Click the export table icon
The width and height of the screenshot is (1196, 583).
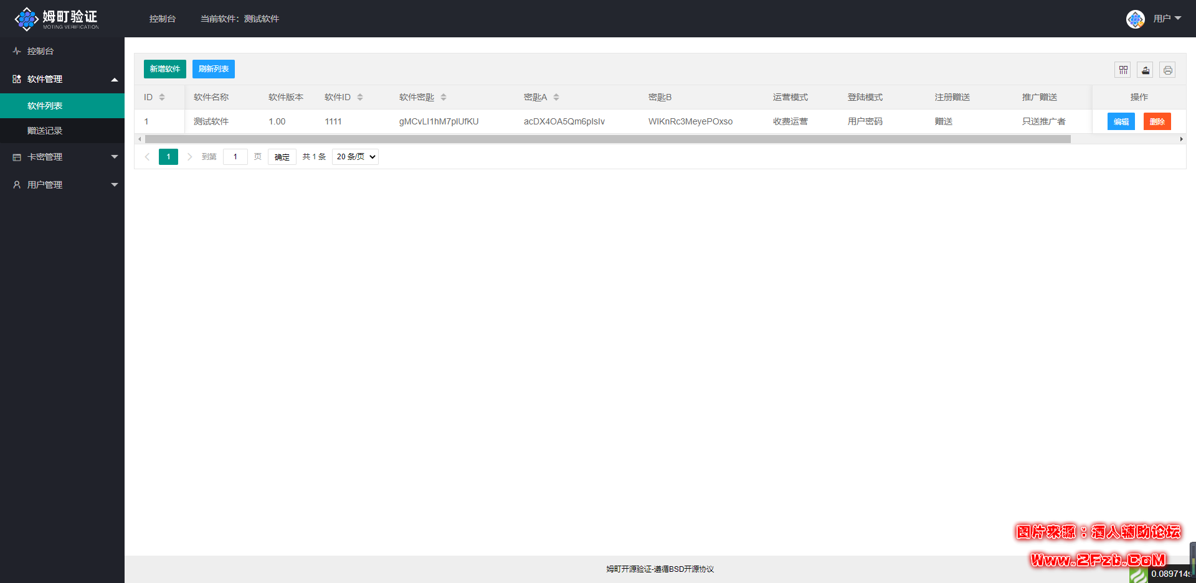tap(1146, 70)
